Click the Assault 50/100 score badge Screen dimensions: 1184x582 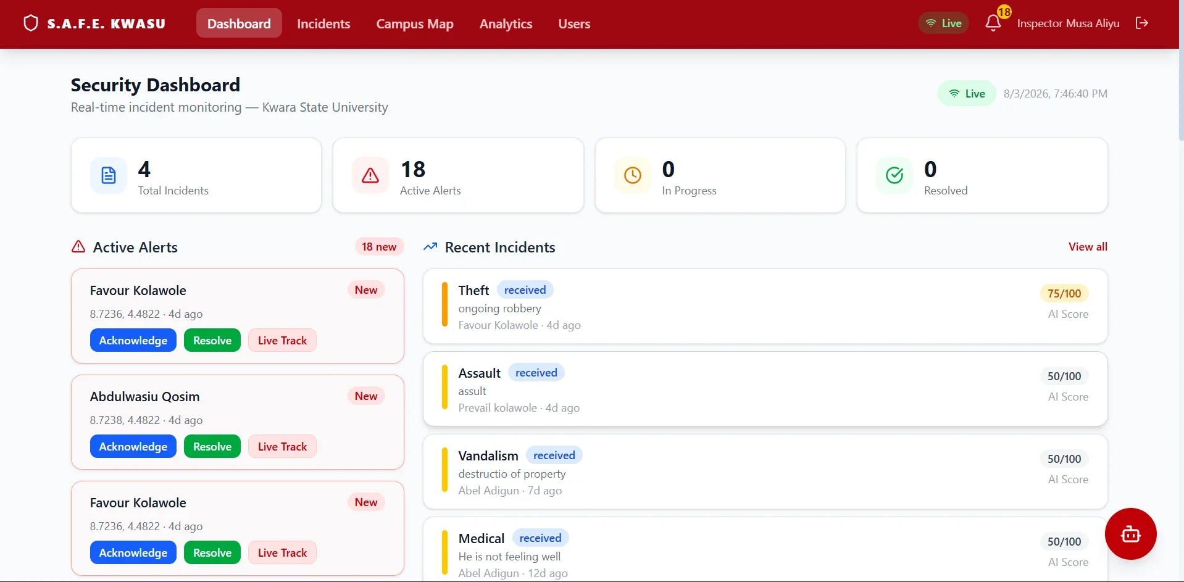(1064, 376)
